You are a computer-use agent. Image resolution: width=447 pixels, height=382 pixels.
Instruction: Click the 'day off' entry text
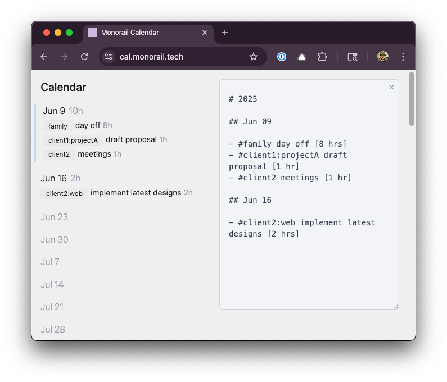pos(88,125)
